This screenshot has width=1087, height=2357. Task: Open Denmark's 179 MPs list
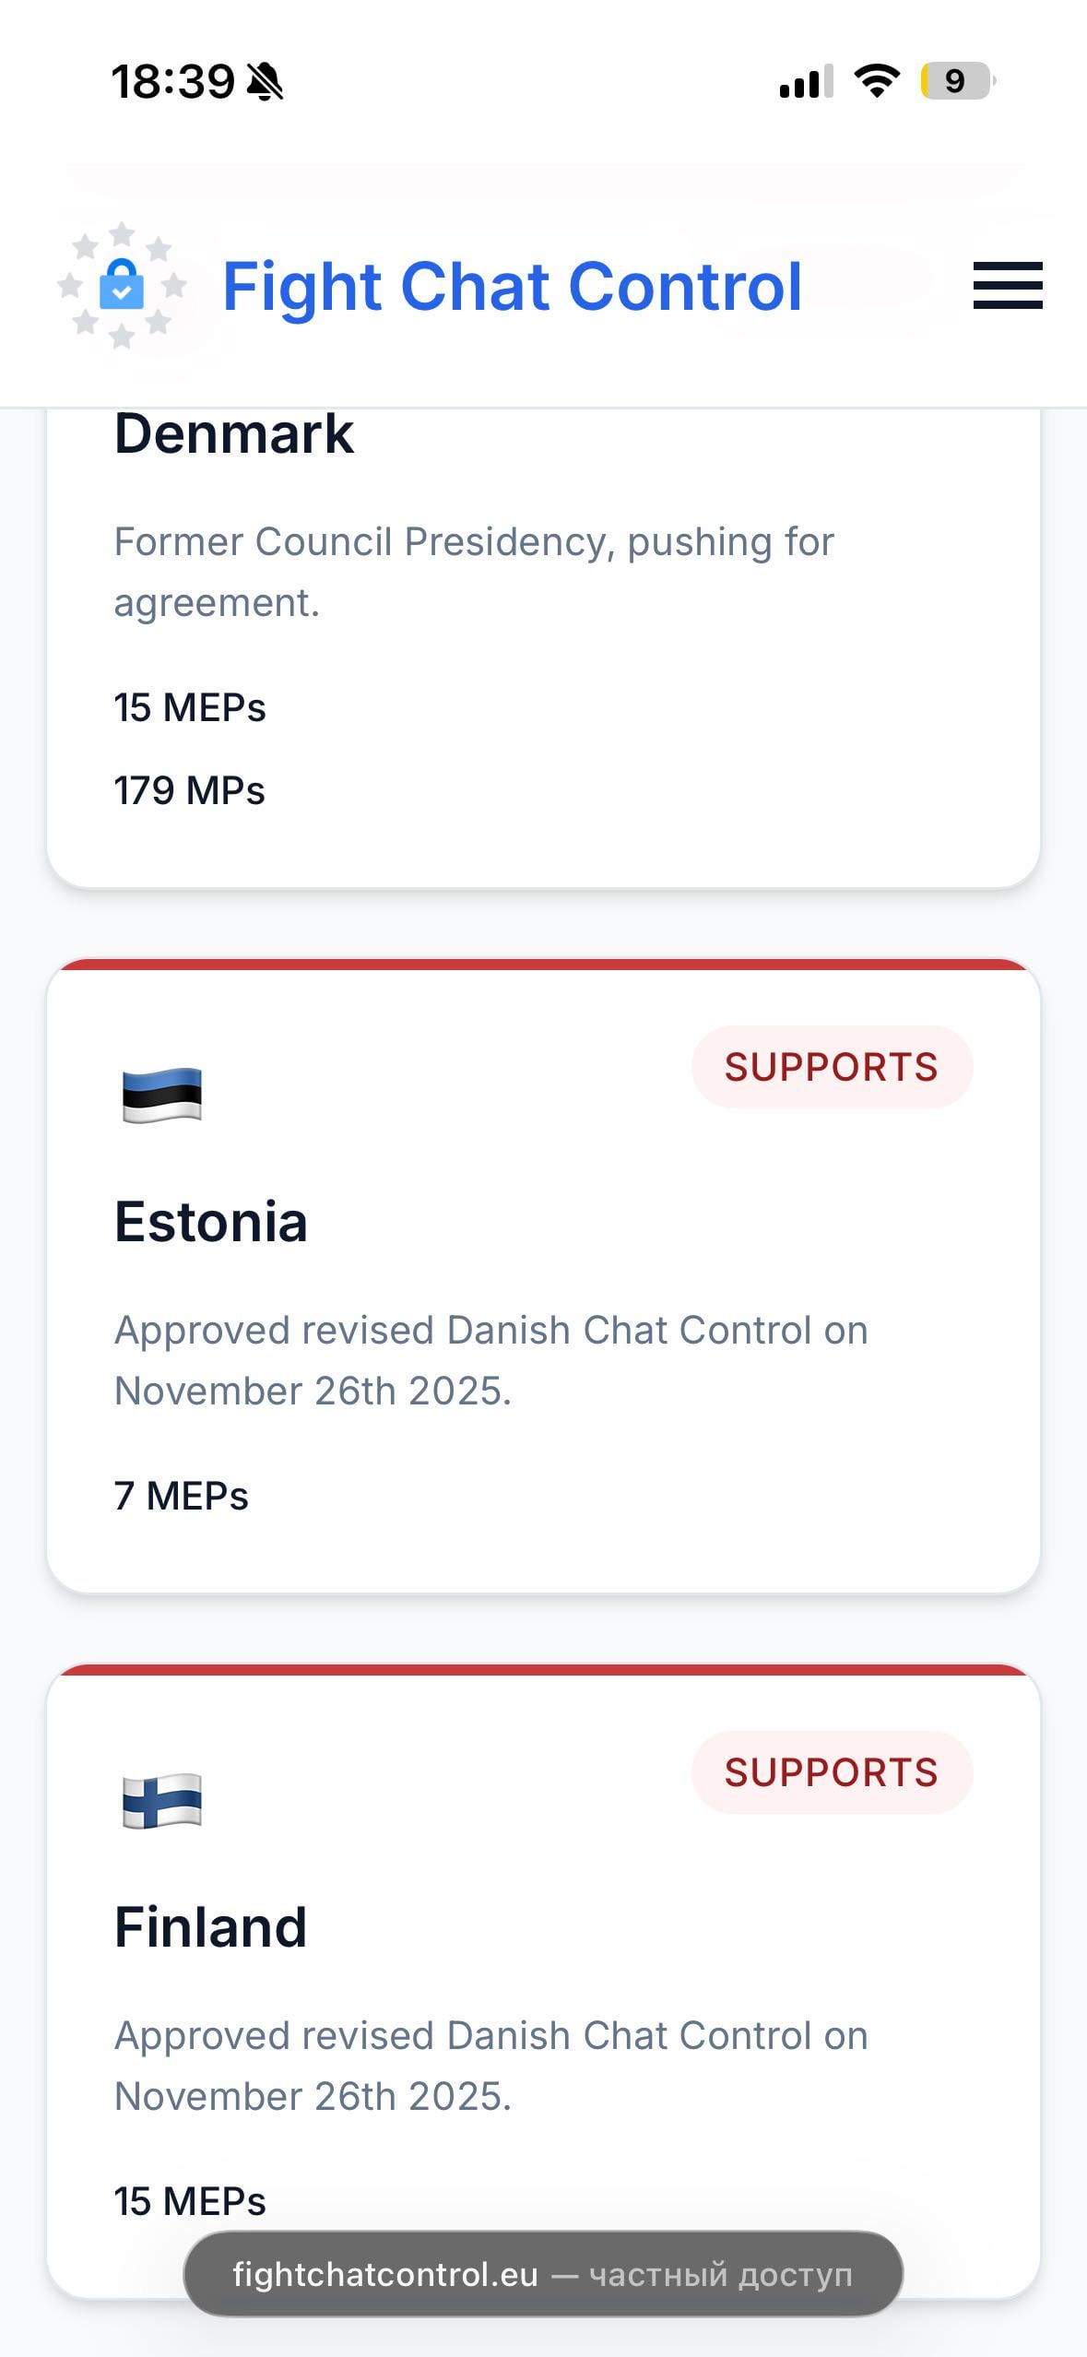click(x=190, y=790)
